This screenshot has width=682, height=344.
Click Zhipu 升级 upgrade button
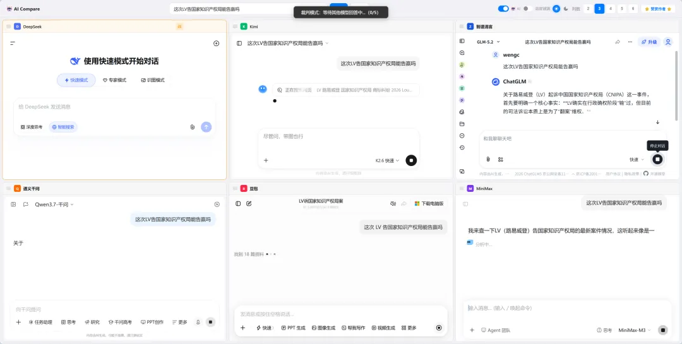[x=649, y=42]
